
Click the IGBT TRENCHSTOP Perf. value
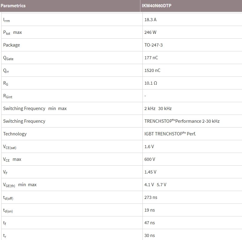170,134
